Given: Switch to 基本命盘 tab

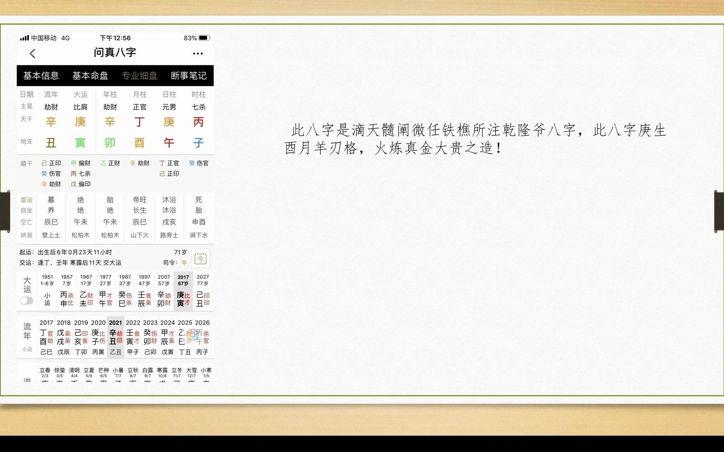Looking at the screenshot, I should (90, 76).
